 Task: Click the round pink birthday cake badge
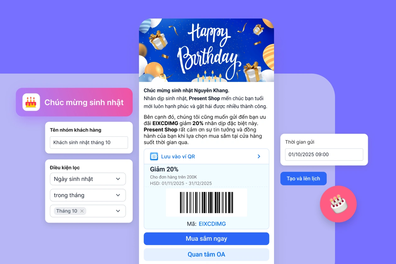pyautogui.click(x=338, y=204)
